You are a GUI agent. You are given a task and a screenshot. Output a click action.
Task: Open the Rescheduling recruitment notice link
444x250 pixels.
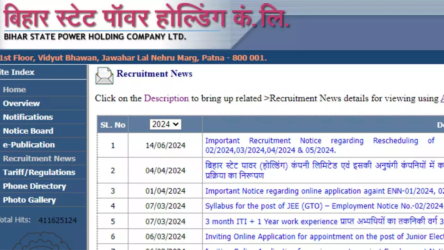(320, 145)
